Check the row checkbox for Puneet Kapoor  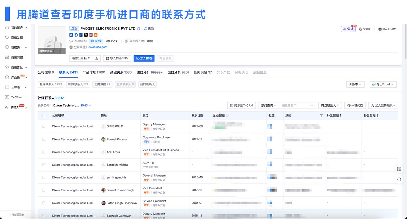tap(43, 139)
